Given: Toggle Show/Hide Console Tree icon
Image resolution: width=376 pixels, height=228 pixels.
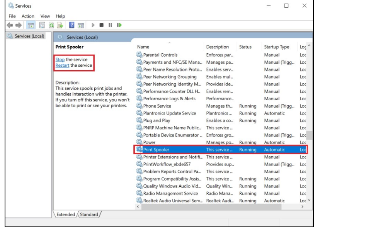Looking at the screenshot, I should tap(31, 25).
